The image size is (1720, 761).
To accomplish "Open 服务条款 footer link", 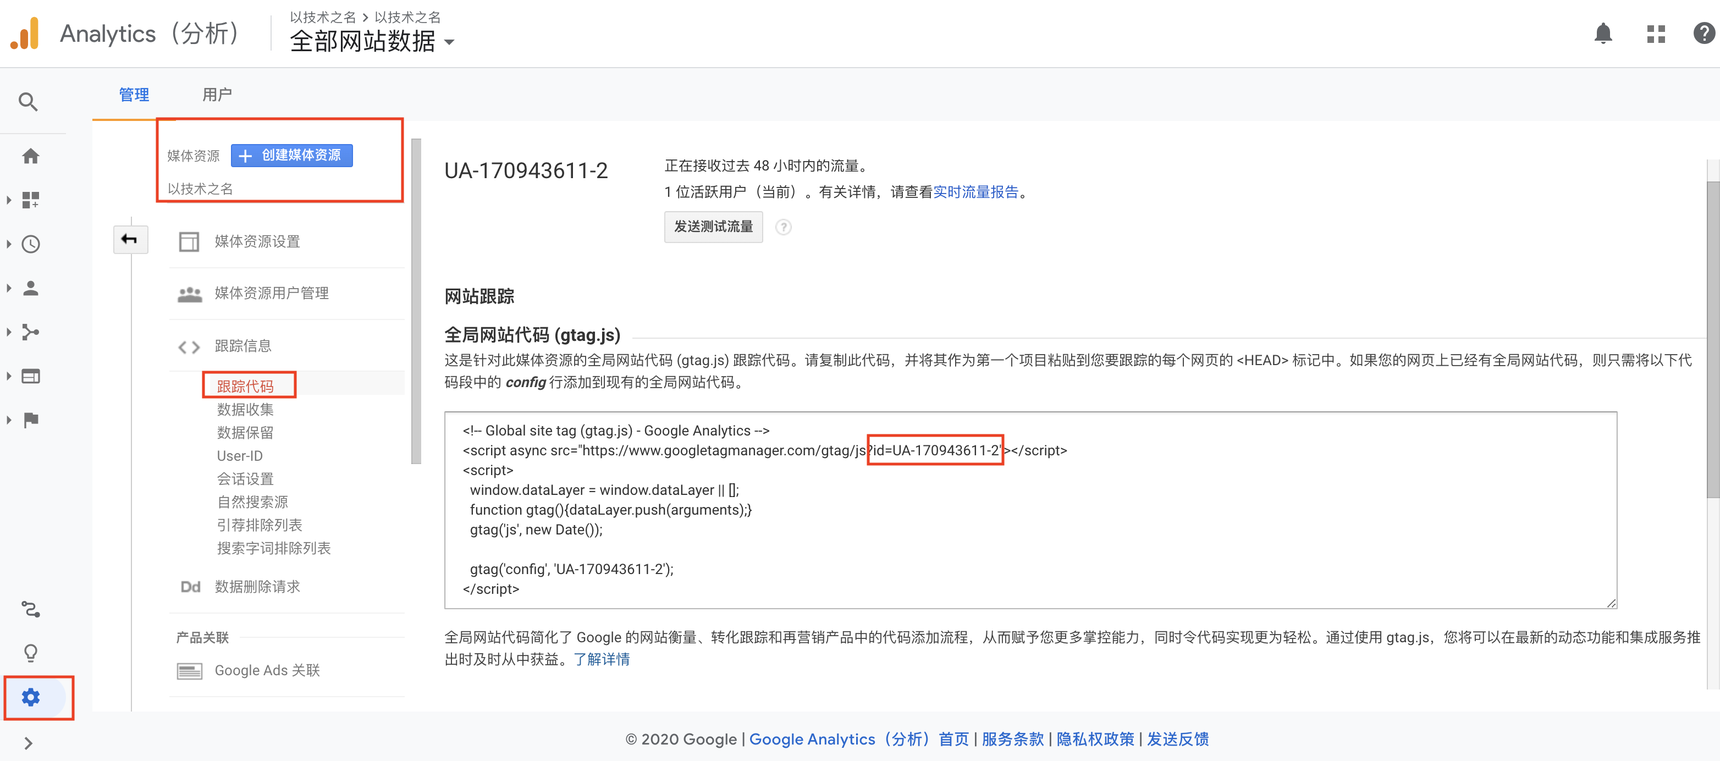I will tap(1012, 739).
